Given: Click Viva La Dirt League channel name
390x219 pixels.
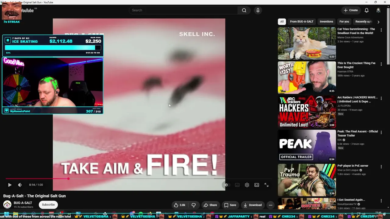Looking at the screenshot, I should pos(348,170).
